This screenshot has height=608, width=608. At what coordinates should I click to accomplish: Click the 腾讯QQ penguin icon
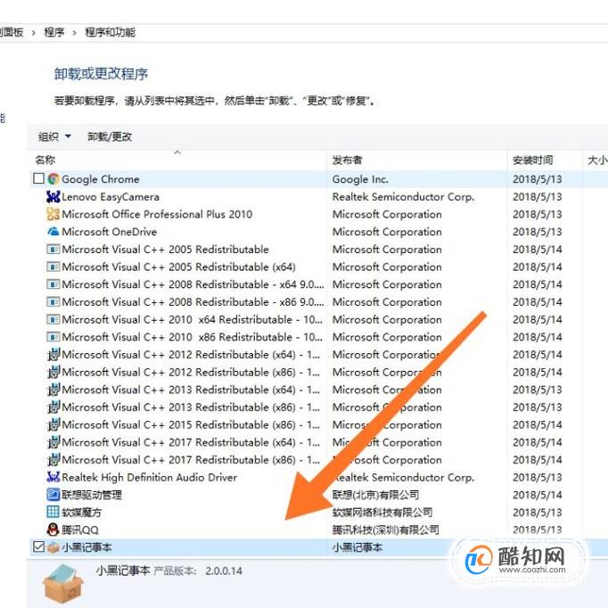[x=53, y=530]
